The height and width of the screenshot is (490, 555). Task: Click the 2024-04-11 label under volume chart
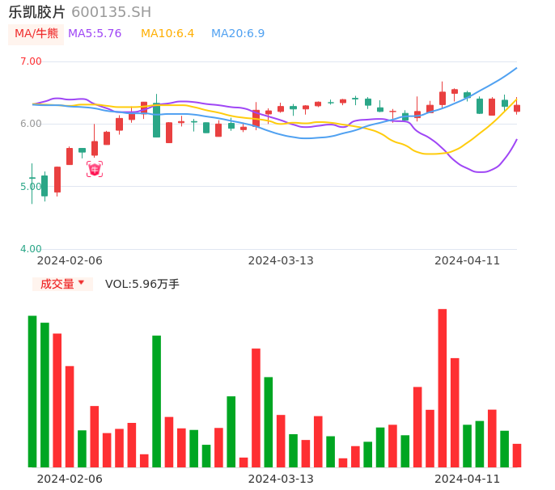pyautogui.click(x=468, y=479)
